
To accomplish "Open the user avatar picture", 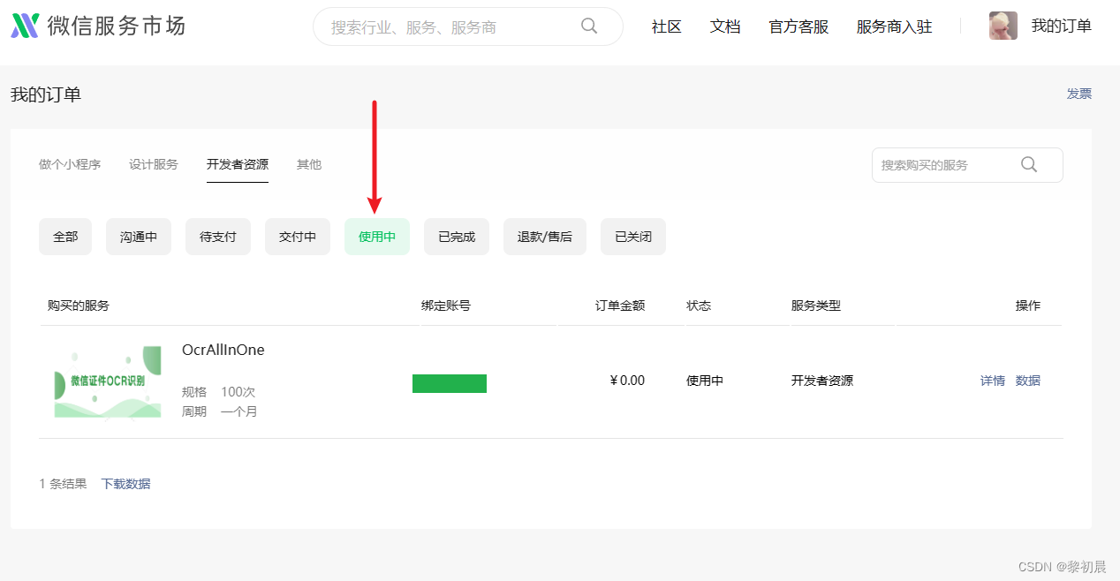I will click(x=1003, y=26).
